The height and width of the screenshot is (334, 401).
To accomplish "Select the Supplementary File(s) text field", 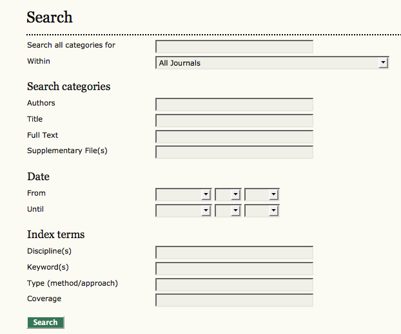I will (234, 152).
